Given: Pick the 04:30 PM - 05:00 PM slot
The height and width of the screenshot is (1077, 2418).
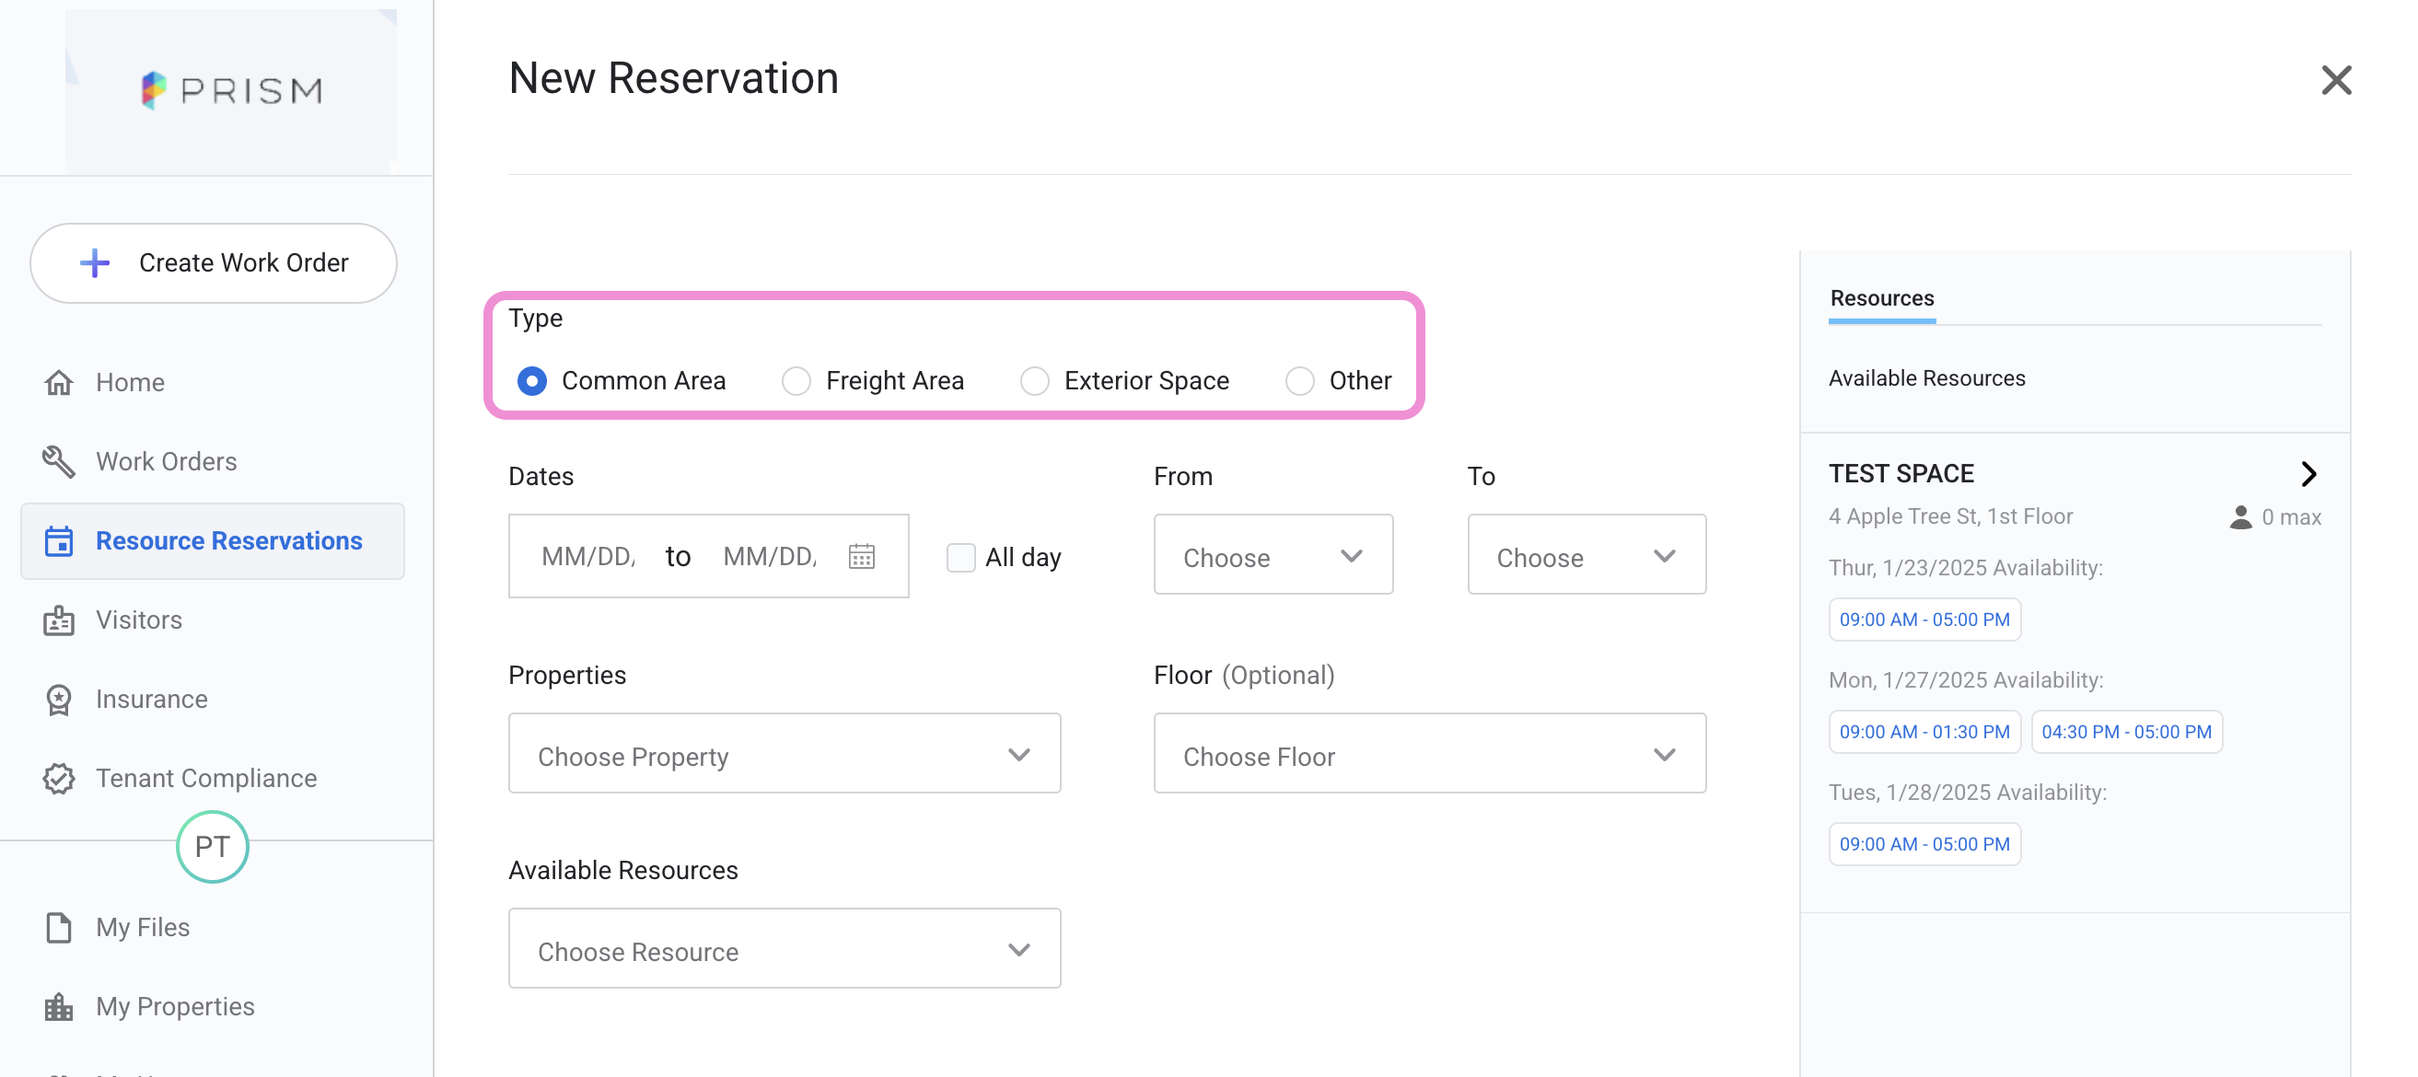Looking at the screenshot, I should 2125,732.
